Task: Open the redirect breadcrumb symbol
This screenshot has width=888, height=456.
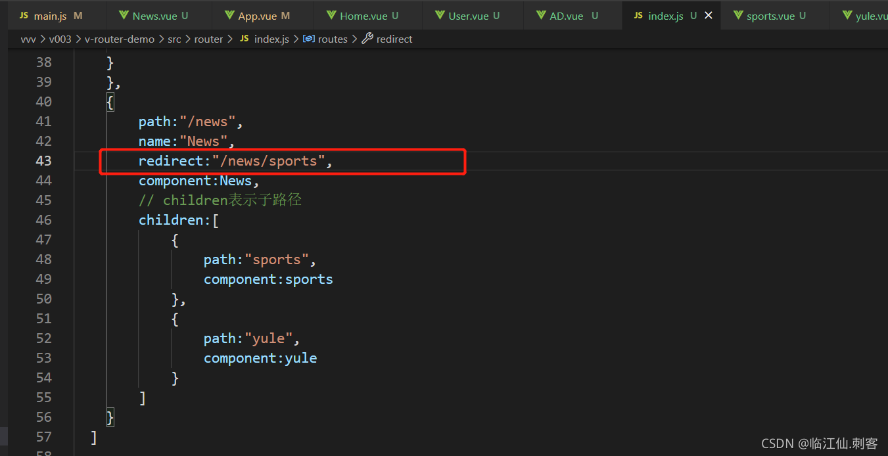Action: point(394,39)
